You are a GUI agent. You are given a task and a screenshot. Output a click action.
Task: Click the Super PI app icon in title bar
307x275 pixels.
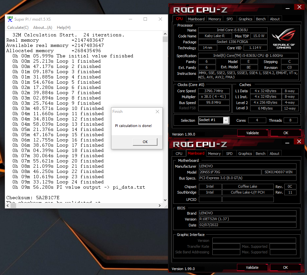10,19
